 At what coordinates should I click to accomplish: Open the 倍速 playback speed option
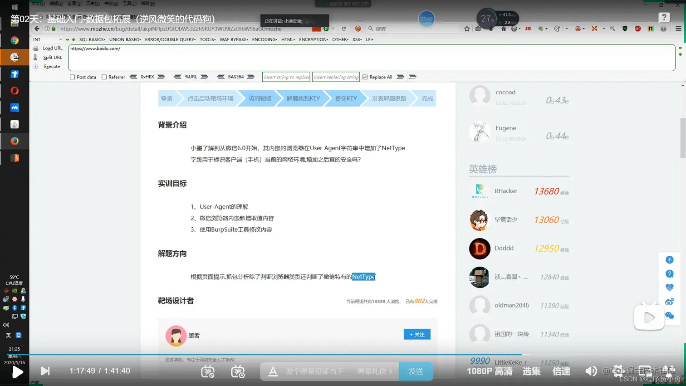point(561,371)
